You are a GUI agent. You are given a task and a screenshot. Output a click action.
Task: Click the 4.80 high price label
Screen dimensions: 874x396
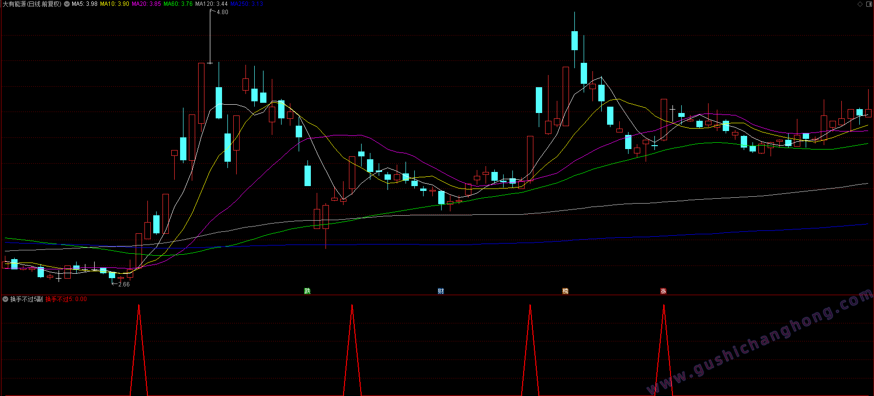tap(223, 12)
